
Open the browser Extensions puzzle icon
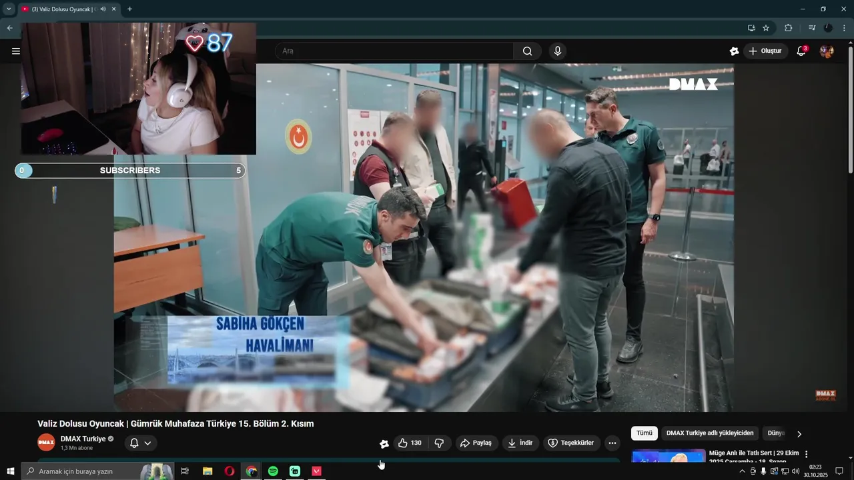pyautogui.click(x=788, y=27)
